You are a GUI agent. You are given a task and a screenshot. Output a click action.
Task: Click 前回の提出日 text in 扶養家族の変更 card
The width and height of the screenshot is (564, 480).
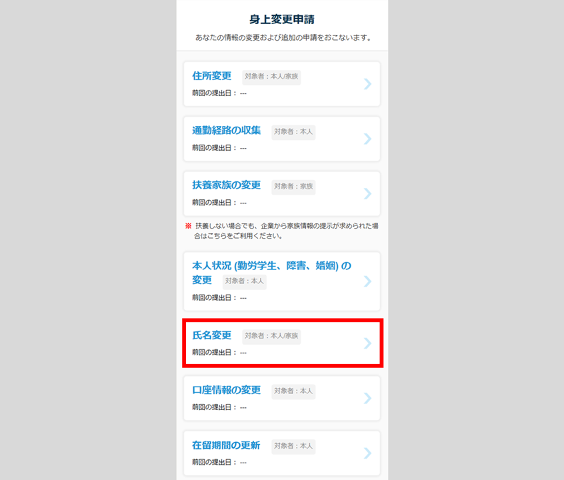coord(219,203)
